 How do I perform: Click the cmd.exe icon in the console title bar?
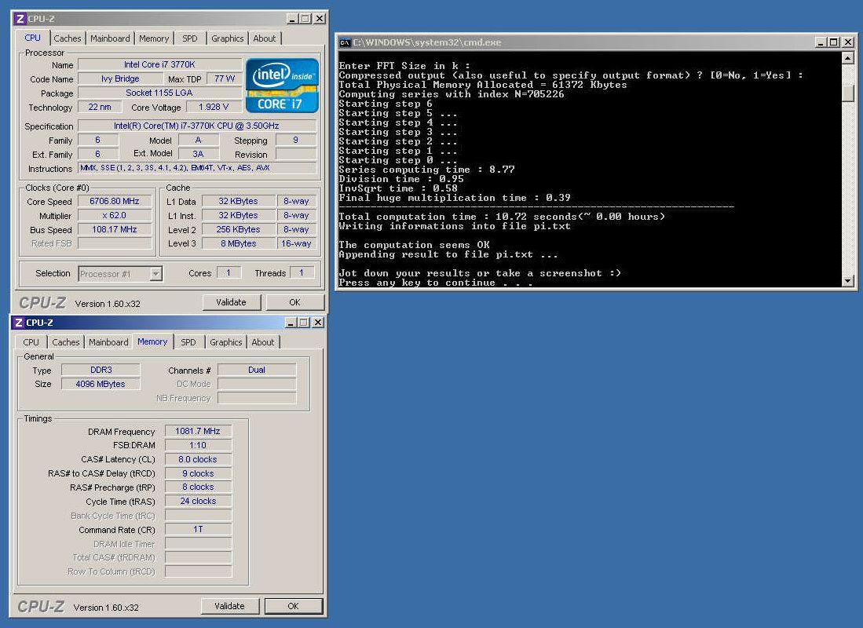(x=345, y=42)
